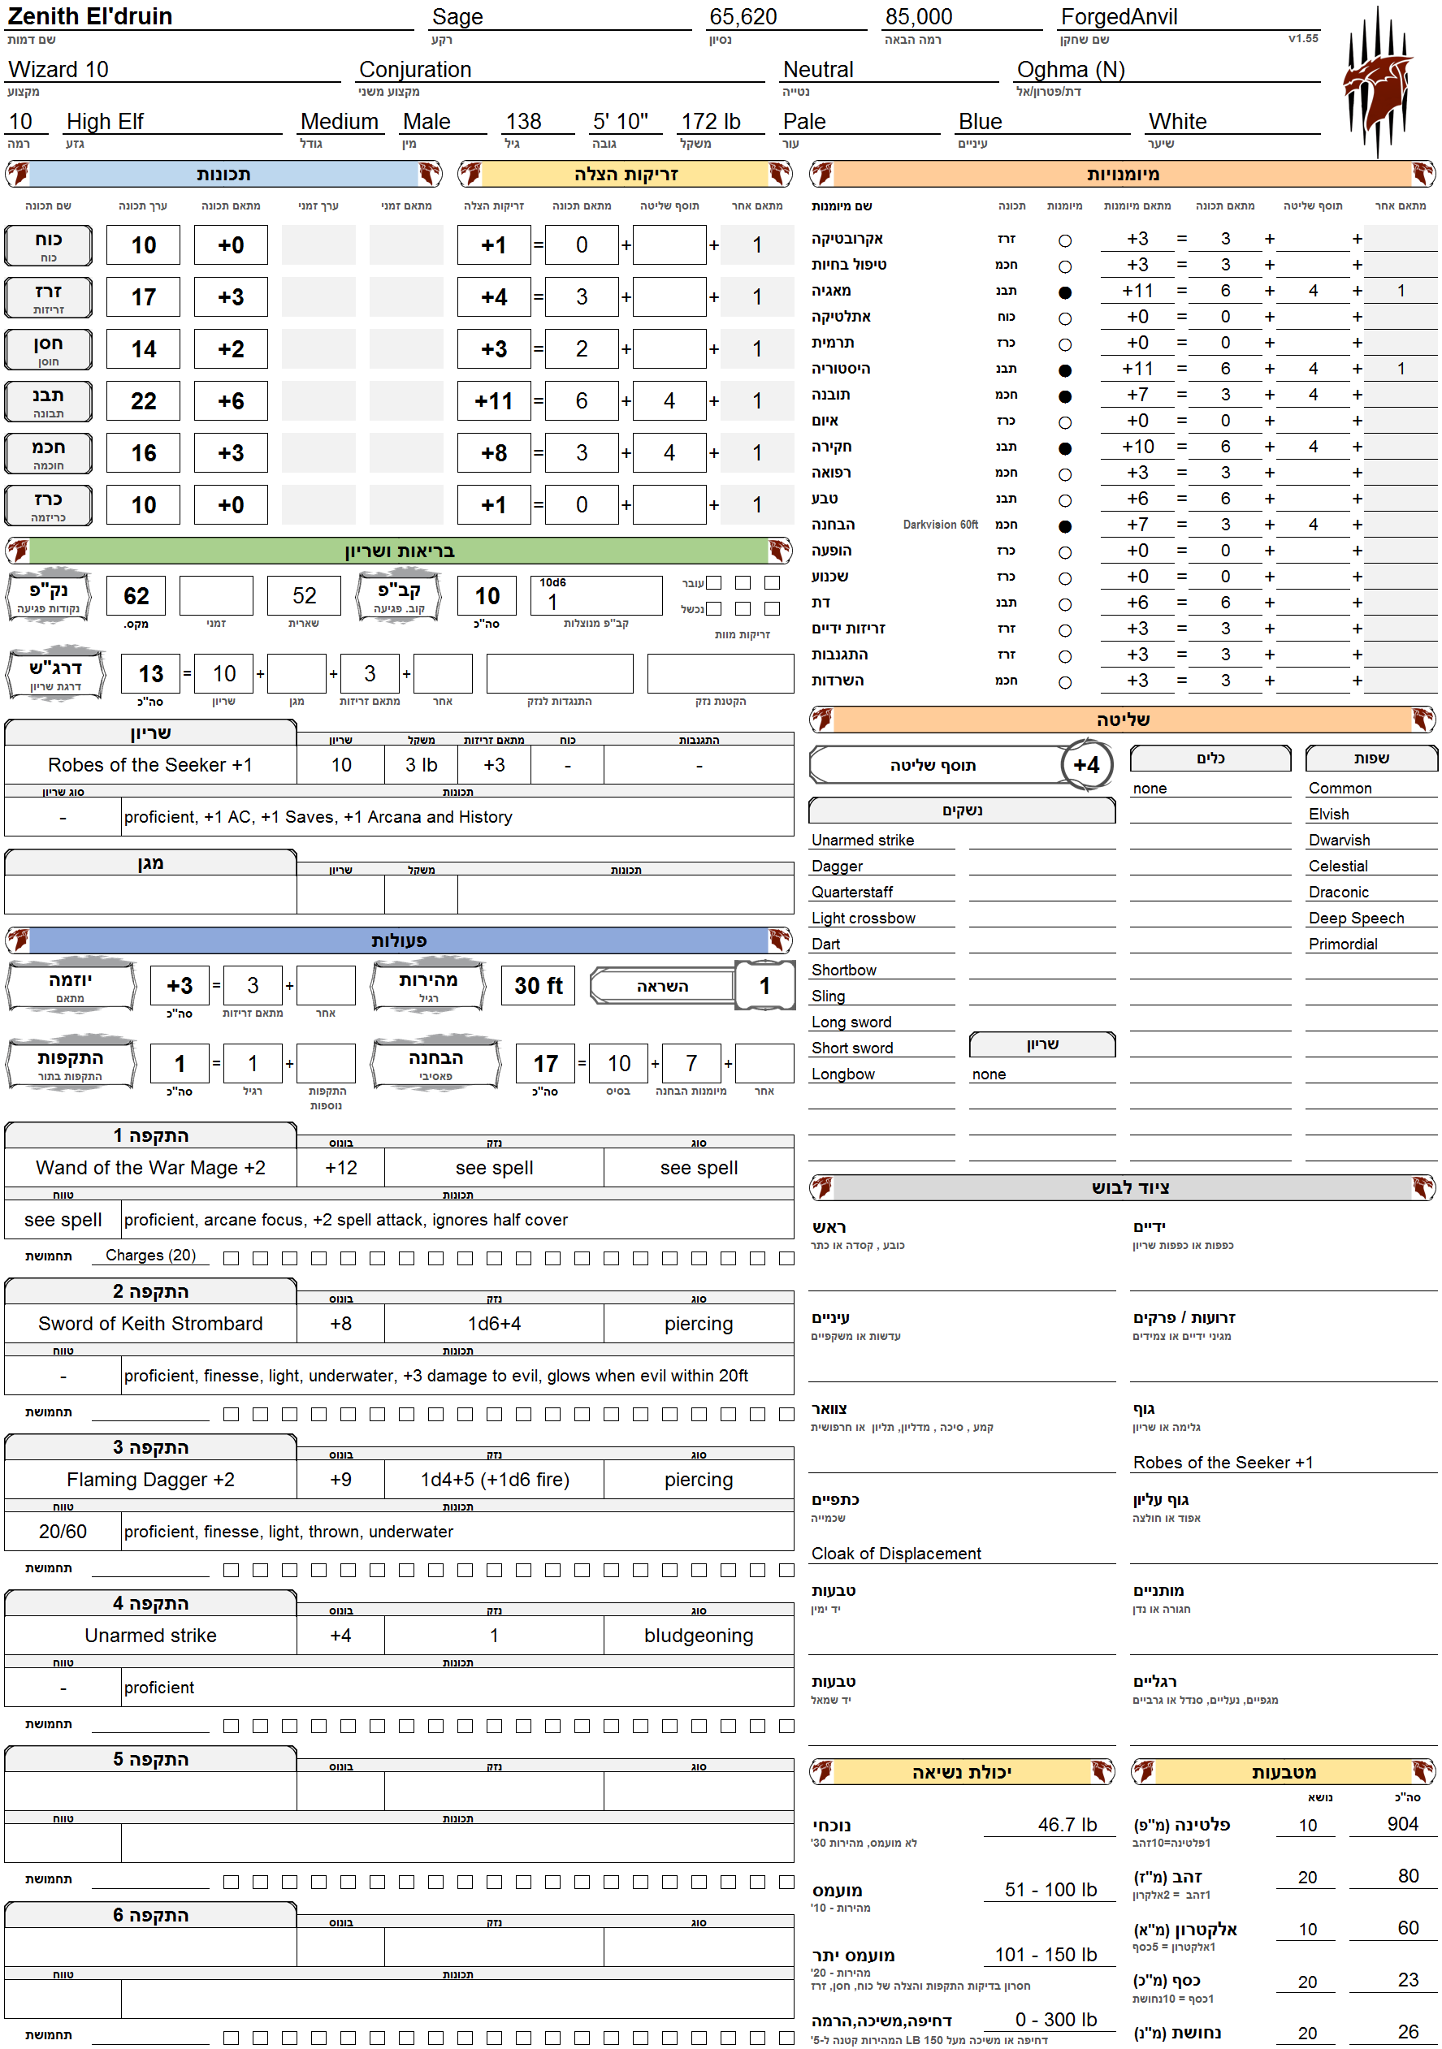Select the Deep Speech language entry
Image resolution: width=1442 pixels, height=2049 pixels.
[x=1371, y=919]
